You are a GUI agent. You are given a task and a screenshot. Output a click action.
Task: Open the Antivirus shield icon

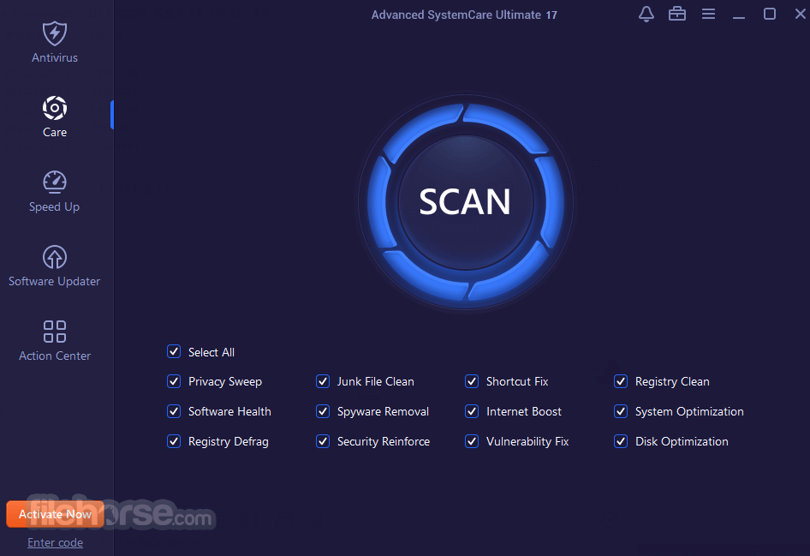[x=55, y=33]
